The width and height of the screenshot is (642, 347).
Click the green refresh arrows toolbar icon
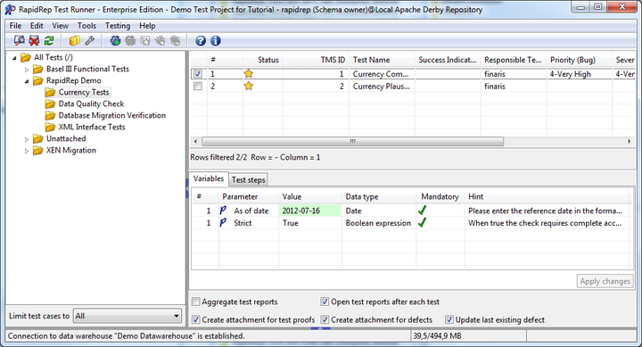tap(49, 40)
